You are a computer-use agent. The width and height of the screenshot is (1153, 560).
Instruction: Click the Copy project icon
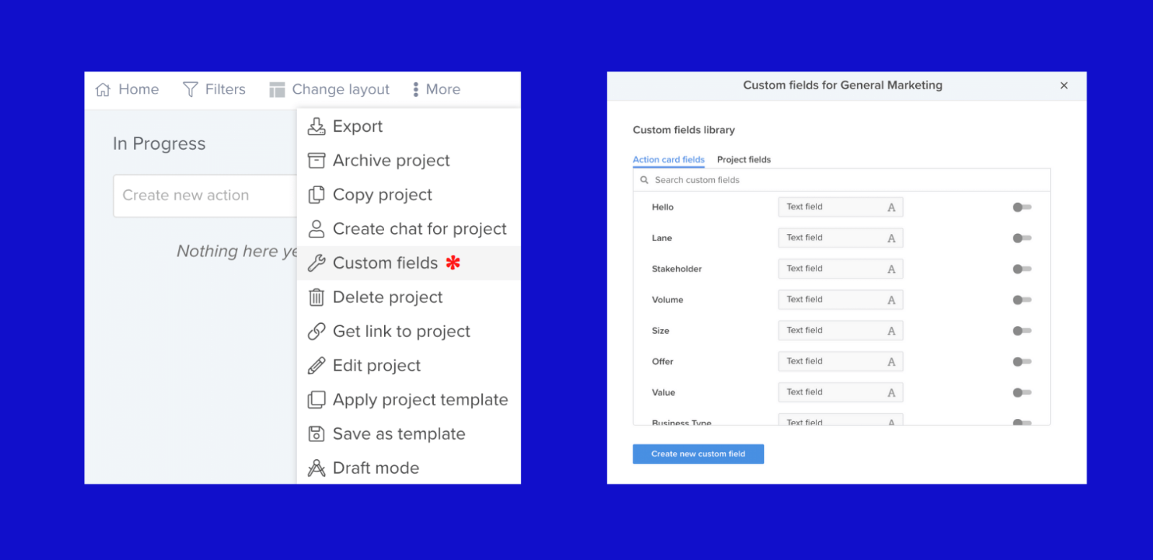click(x=316, y=194)
